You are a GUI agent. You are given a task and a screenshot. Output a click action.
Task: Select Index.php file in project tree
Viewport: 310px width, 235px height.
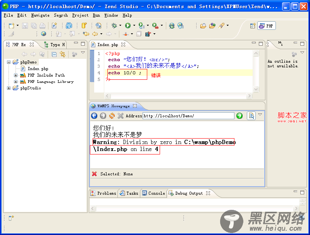click(38, 69)
